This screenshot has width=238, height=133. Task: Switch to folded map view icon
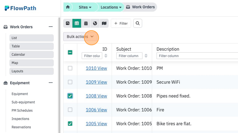[x=104, y=23]
